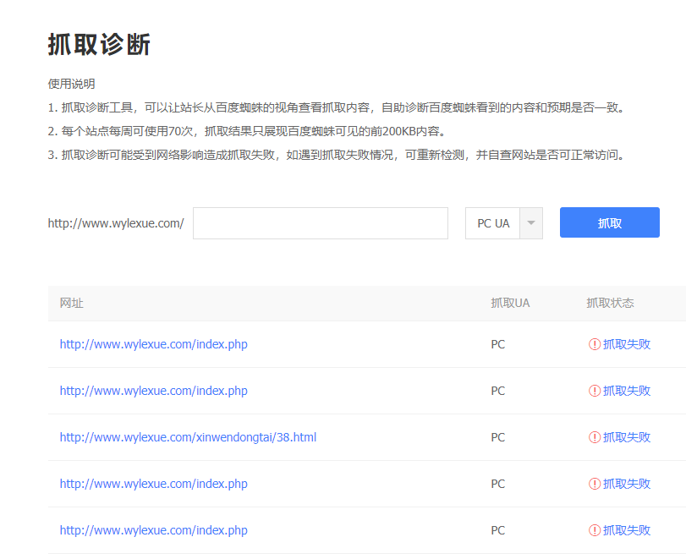
Task: Click the warning icon in the last row
Action: pyautogui.click(x=595, y=530)
